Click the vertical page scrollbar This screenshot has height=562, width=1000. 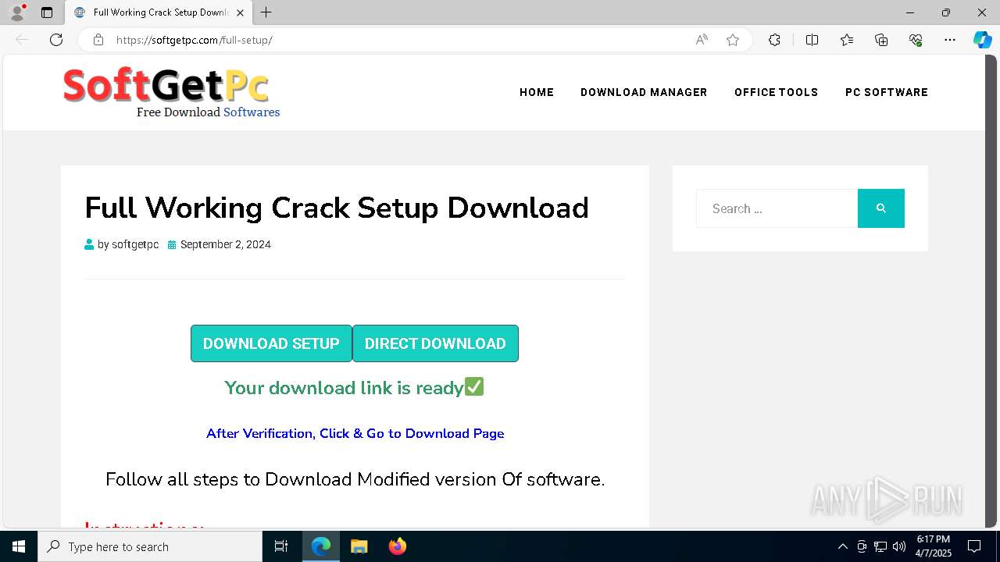(x=992, y=292)
